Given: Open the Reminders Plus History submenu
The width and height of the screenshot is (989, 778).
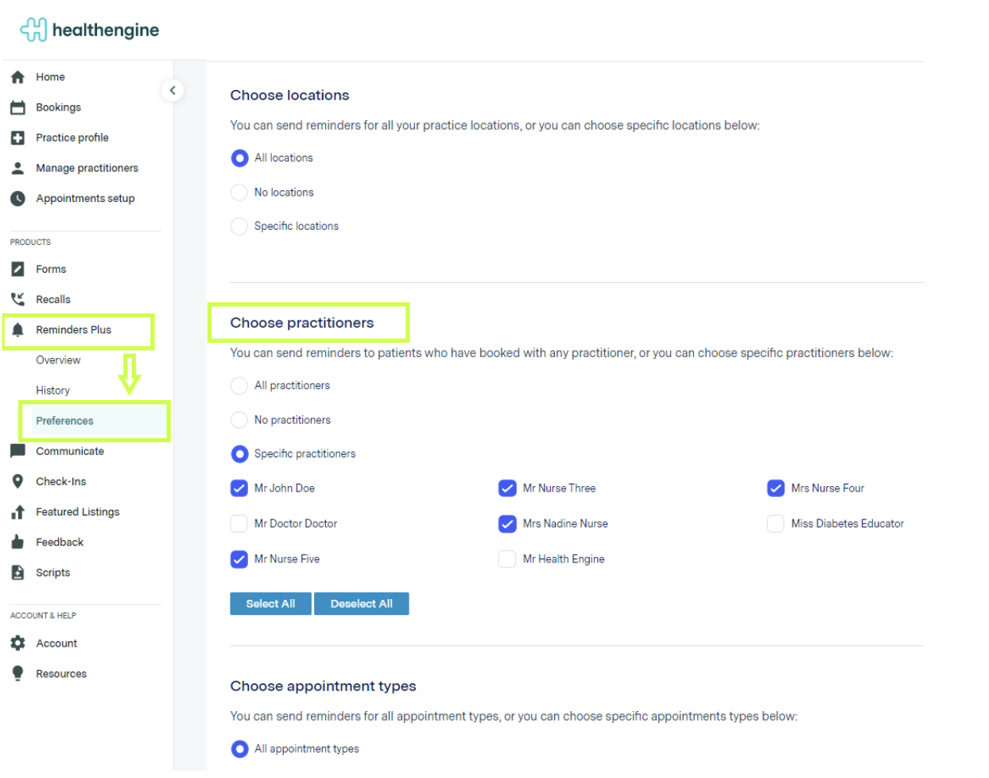Looking at the screenshot, I should 52,391.
